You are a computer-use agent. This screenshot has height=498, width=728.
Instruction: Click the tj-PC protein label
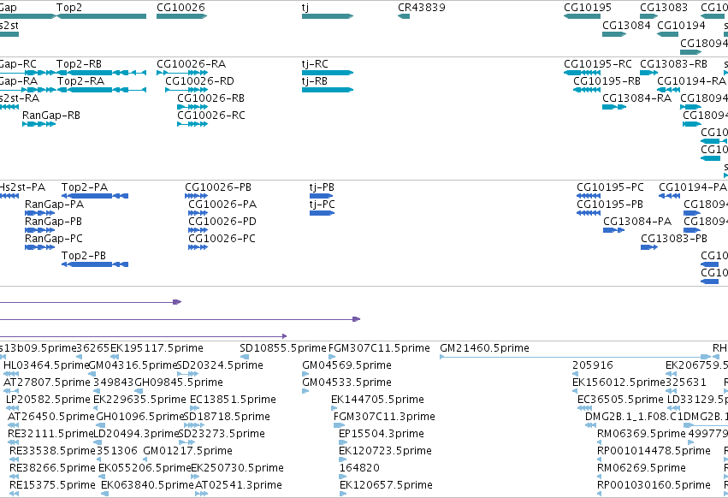coord(323,205)
